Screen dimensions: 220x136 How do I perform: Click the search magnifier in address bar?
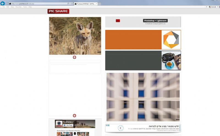tap(68, 4)
